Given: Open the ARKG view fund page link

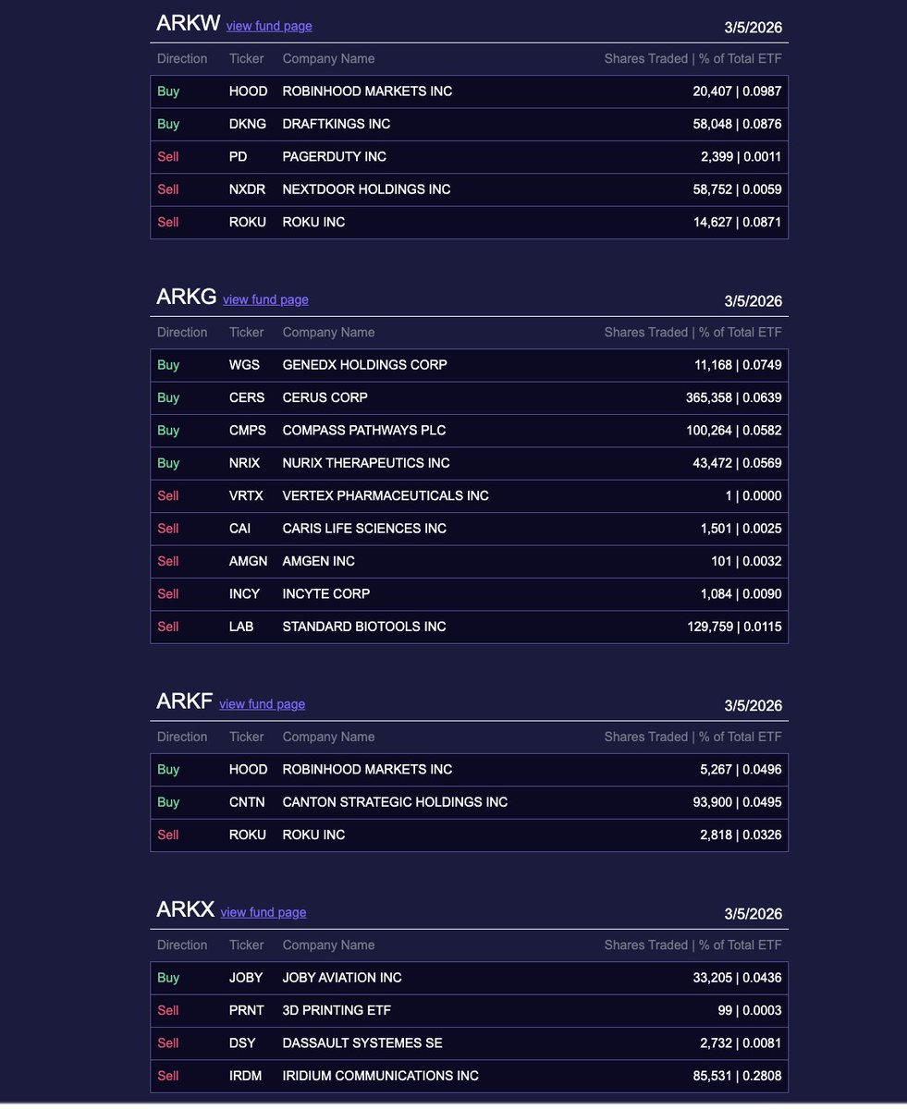Looking at the screenshot, I should pyautogui.click(x=265, y=299).
